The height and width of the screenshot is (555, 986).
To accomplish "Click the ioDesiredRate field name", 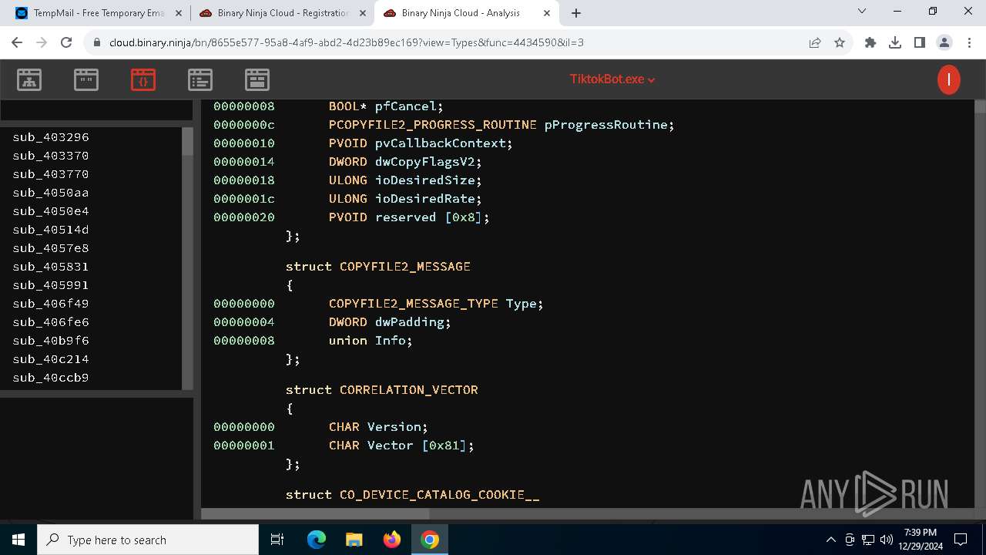I will tap(425, 199).
